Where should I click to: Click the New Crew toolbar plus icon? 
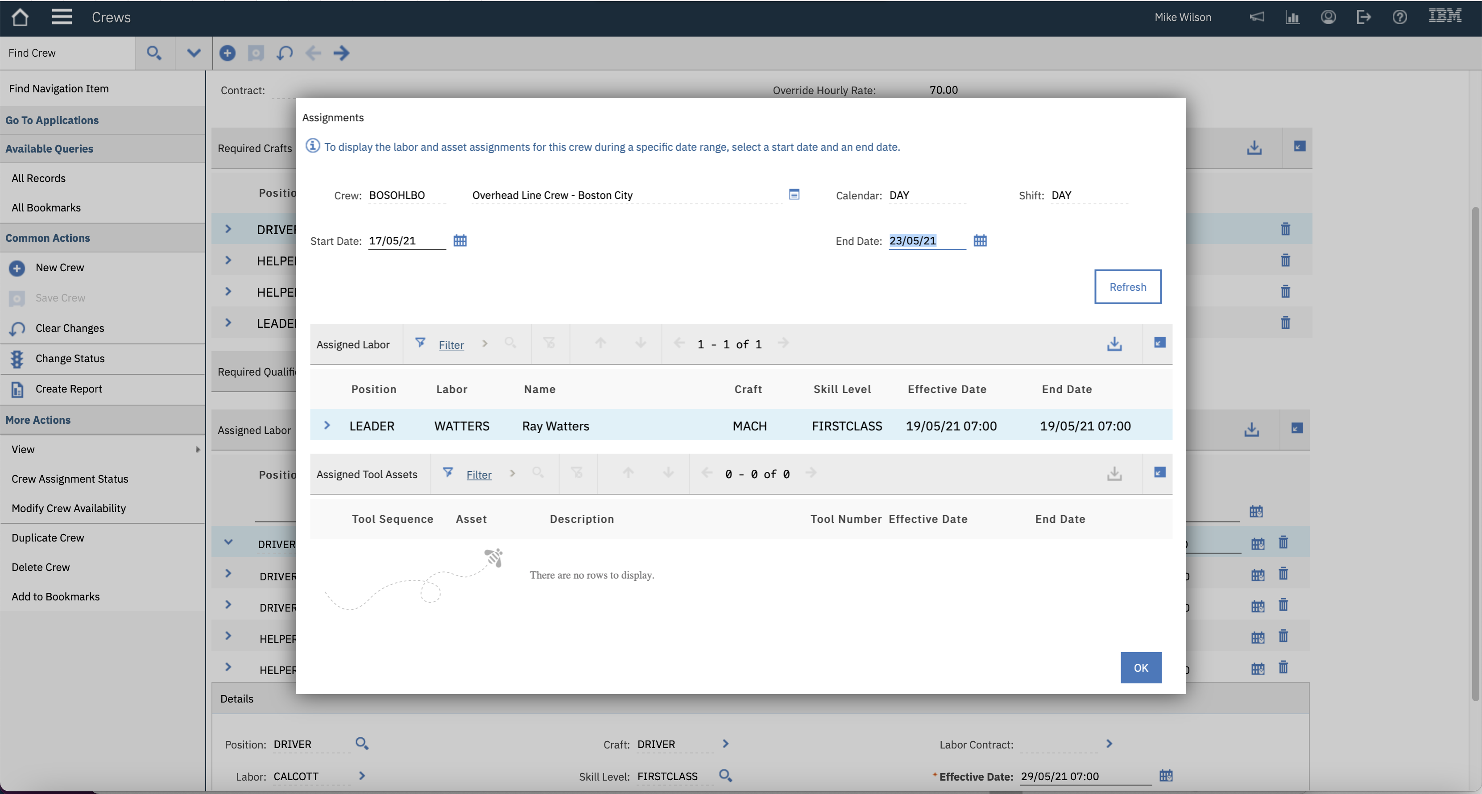coord(227,53)
